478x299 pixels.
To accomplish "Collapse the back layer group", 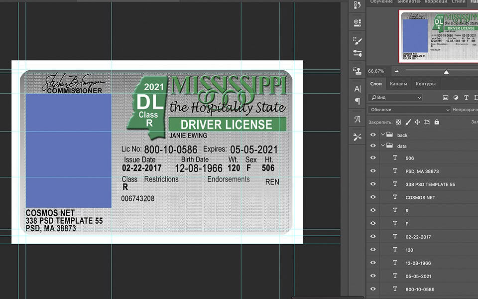I will click(x=383, y=135).
